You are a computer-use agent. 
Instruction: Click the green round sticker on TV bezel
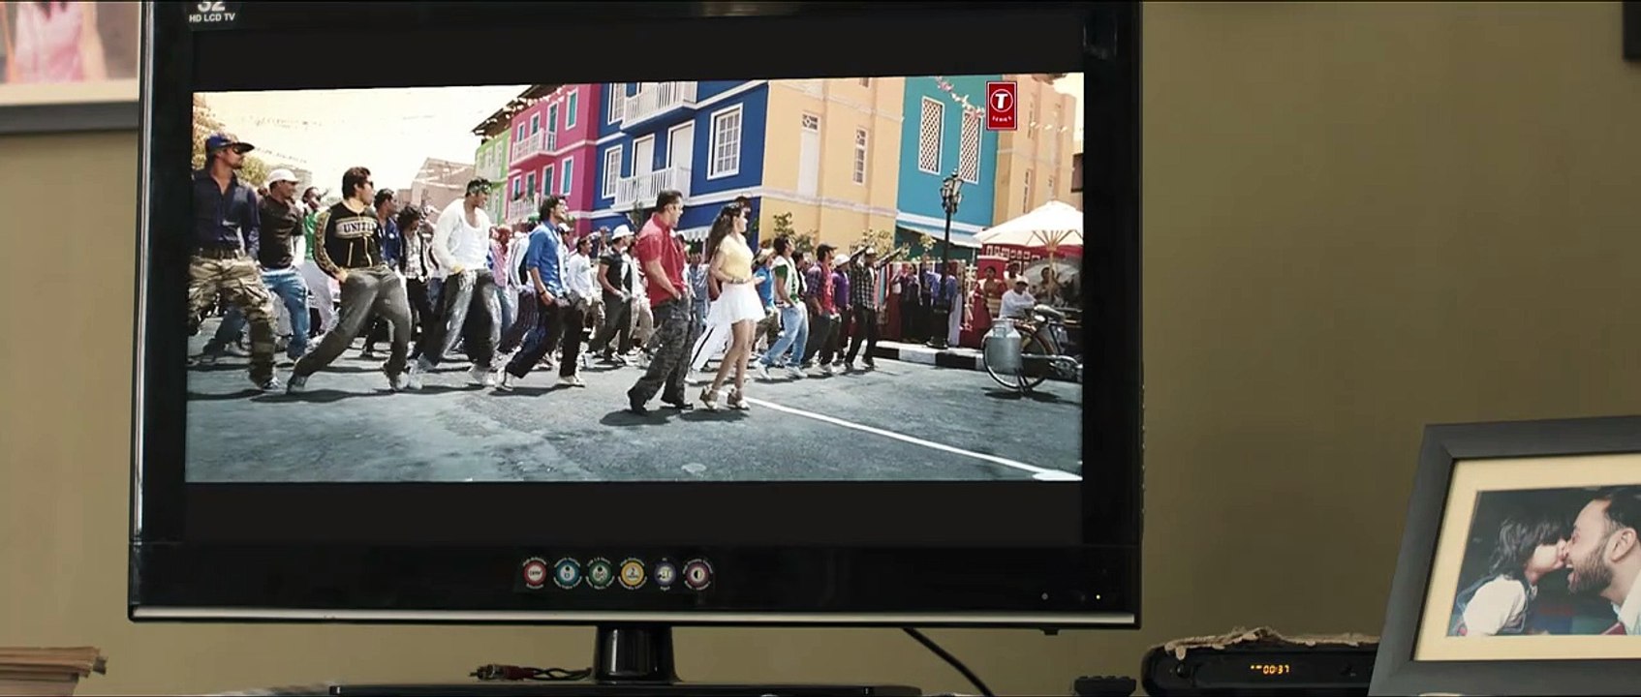pos(600,573)
